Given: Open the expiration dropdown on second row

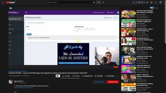Looking at the screenshot, I should coord(77,31).
